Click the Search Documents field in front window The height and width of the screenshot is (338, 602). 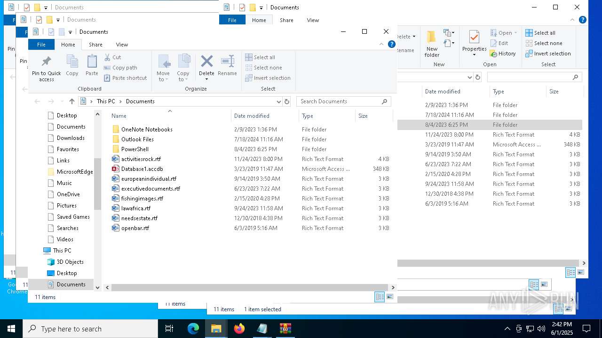coord(343,101)
